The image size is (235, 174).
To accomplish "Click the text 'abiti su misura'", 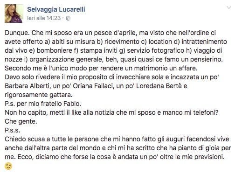I will coord(73,42).
